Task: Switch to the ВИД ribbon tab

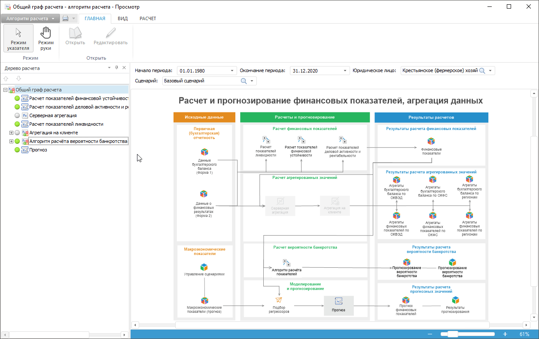Action: pyautogui.click(x=123, y=18)
